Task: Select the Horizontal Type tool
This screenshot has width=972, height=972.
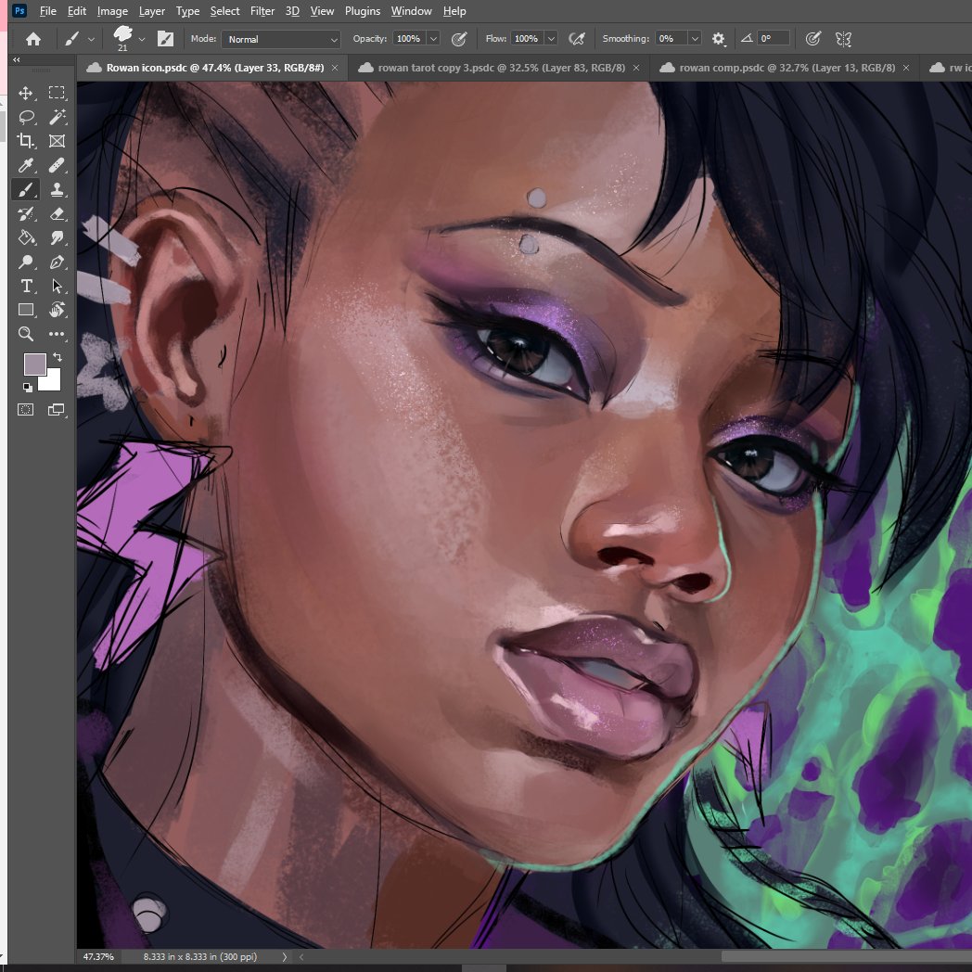Action: tap(25, 286)
